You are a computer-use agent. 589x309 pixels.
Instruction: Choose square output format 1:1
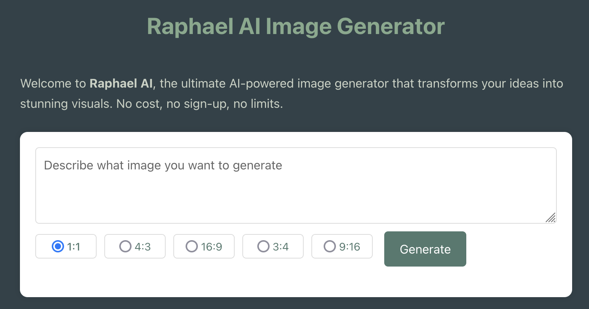pyautogui.click(x=66, y=246)
